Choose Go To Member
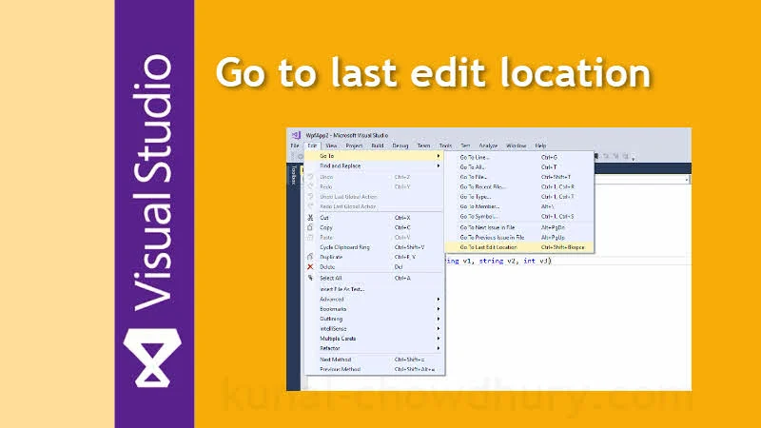 518,206
